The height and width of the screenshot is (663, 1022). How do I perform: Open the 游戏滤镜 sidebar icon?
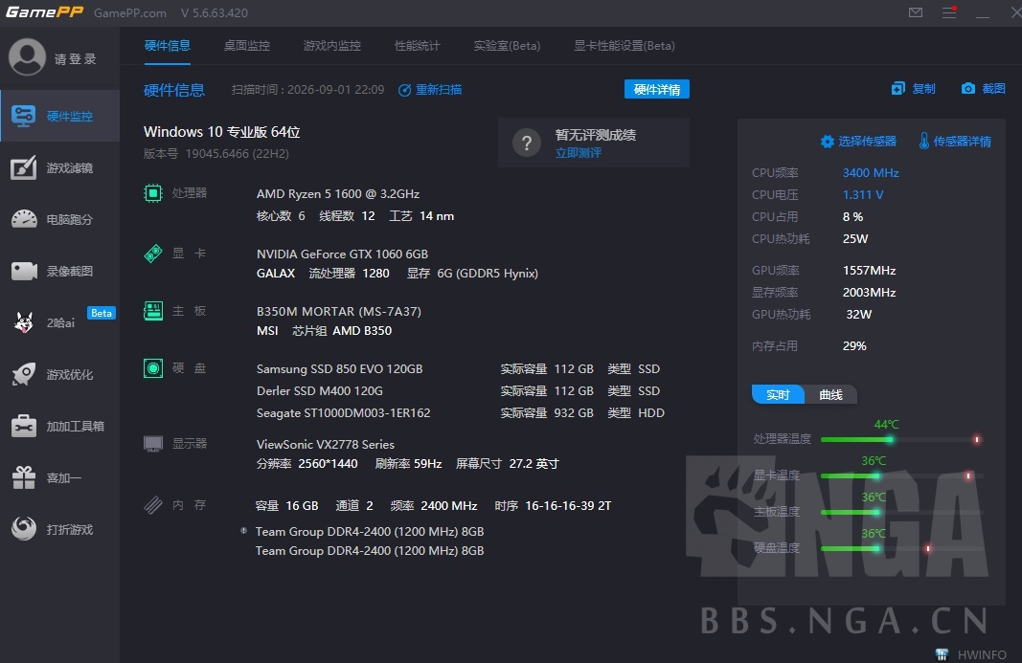23,168
